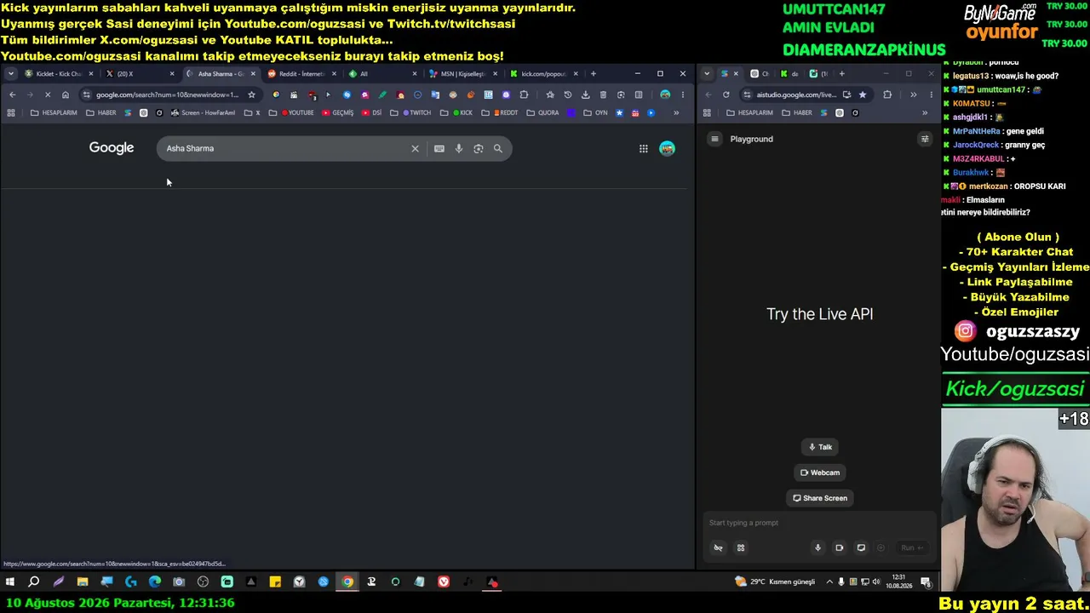Open the Google account avatar menu
The image size is (1090, 613).
667,148
